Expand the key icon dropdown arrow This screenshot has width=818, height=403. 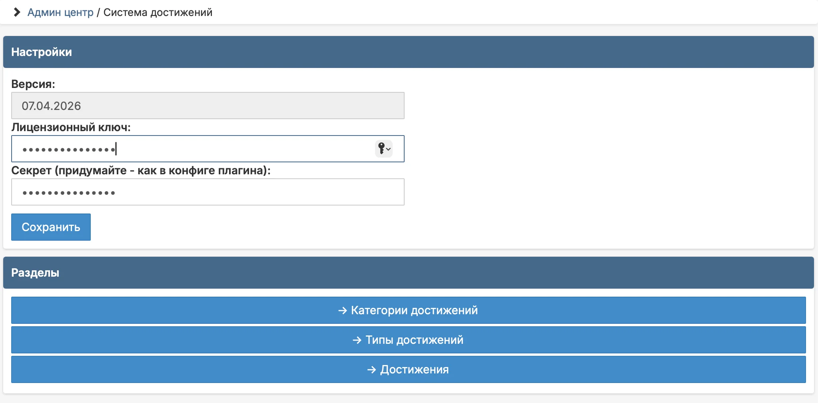click(388, 149)
